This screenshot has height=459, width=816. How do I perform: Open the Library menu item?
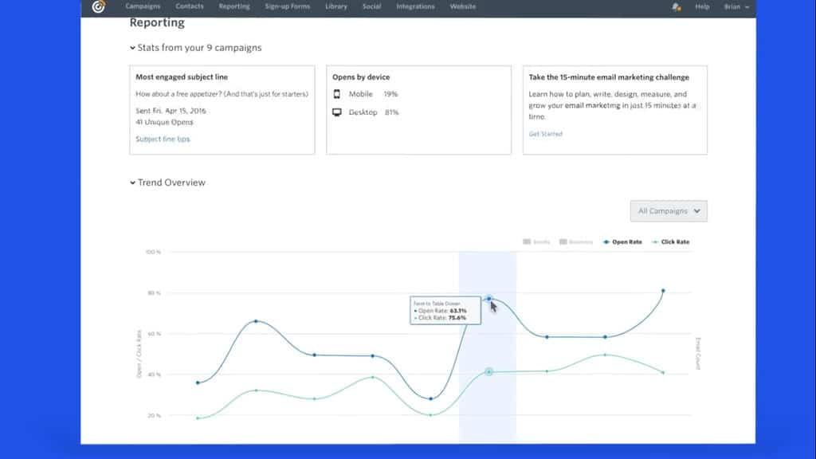click(x=336, y=6)
